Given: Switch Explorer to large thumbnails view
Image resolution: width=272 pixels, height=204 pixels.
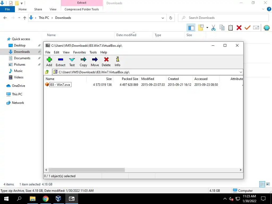Looking at the screenshot, I should click(x=268, y=184).
